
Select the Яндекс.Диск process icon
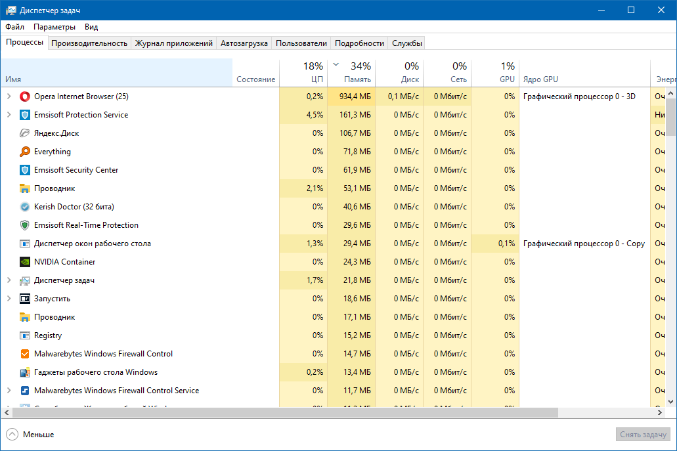[25, 133]
